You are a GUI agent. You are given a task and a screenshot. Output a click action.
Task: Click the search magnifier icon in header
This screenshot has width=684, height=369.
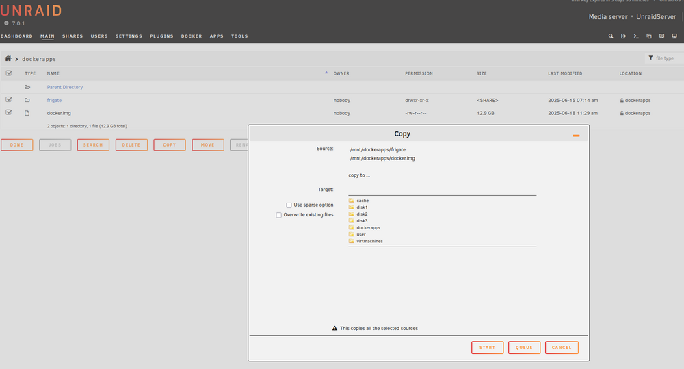tap(611, 36)
